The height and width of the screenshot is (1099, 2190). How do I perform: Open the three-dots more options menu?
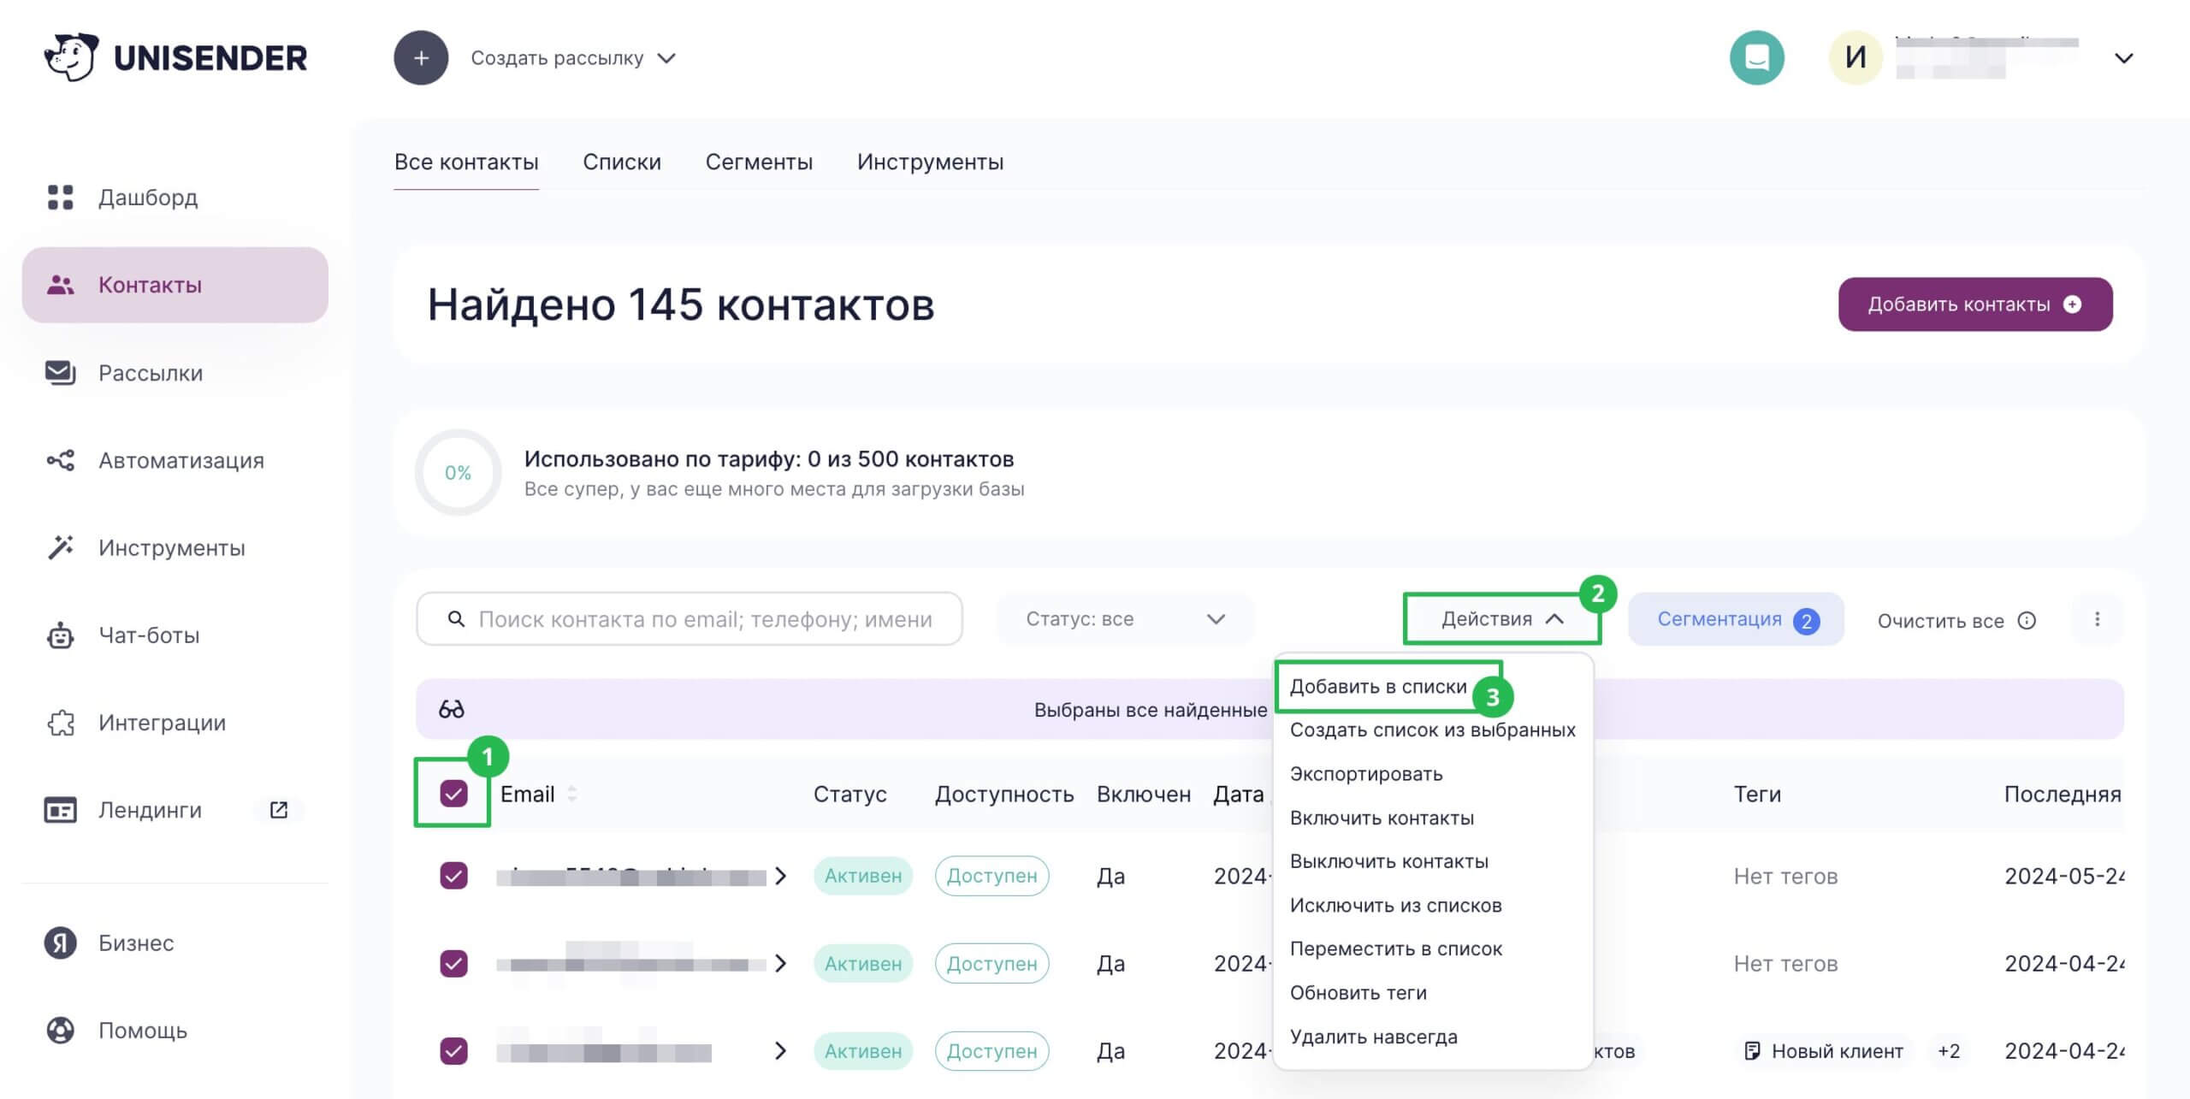[x=2097, y=618]
